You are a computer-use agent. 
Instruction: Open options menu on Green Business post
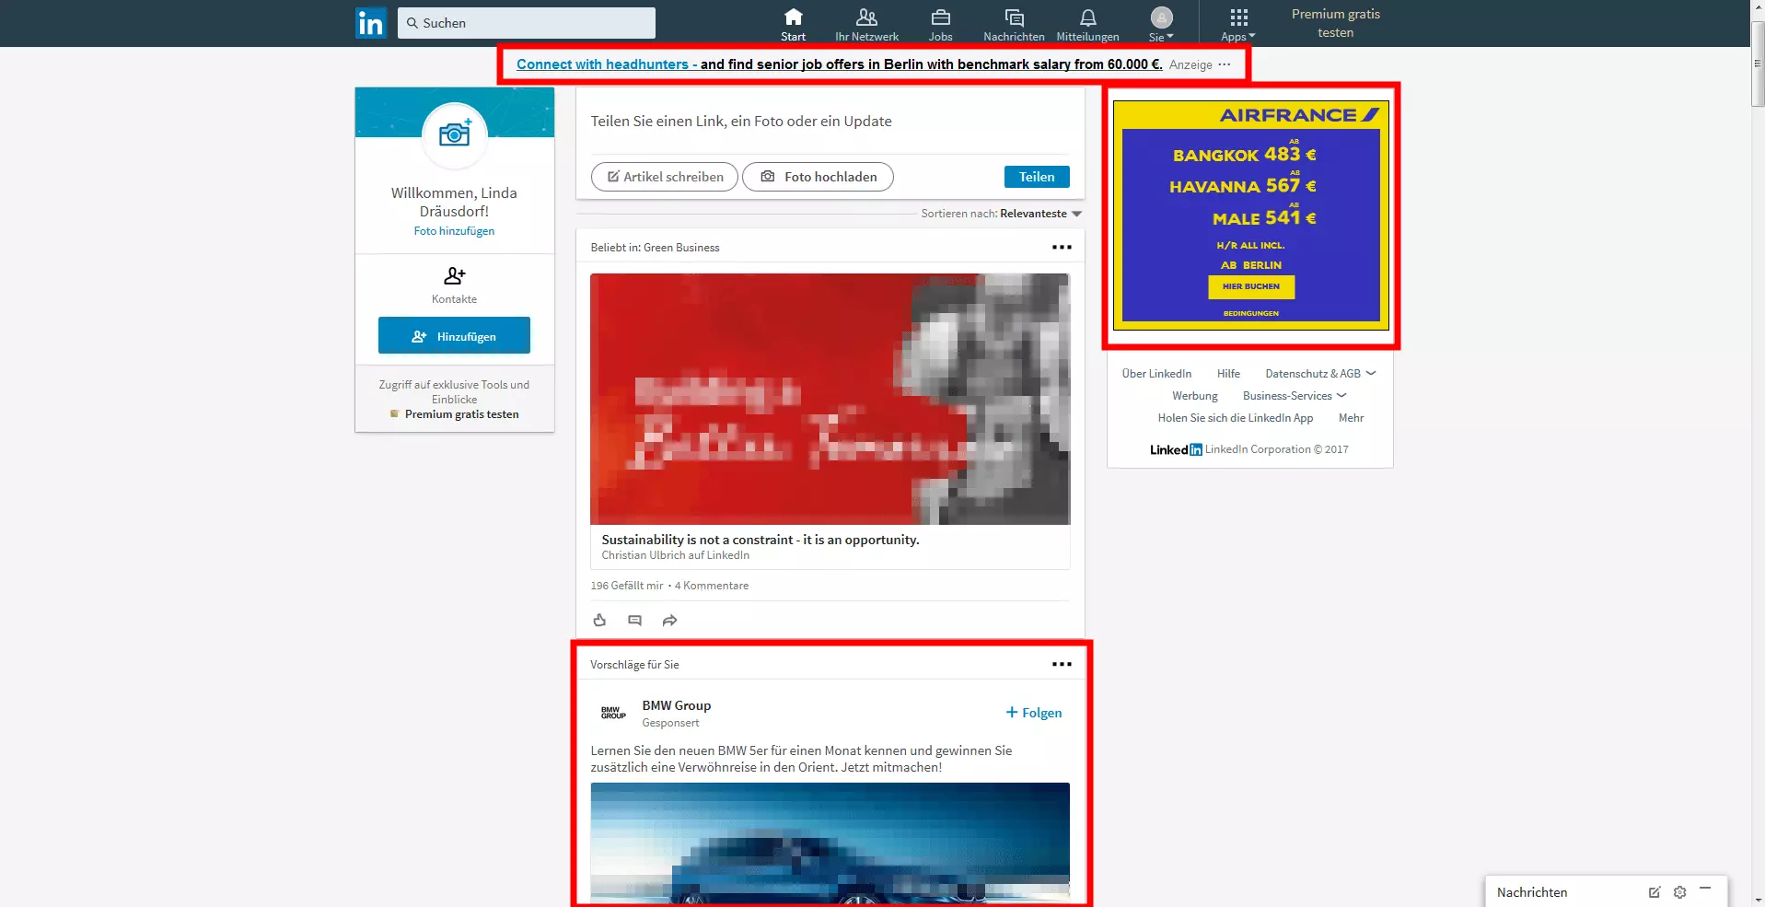tap(1062, 247)
